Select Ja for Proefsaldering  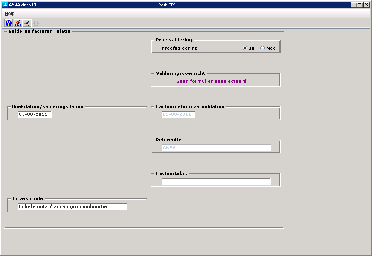[245, 48]
